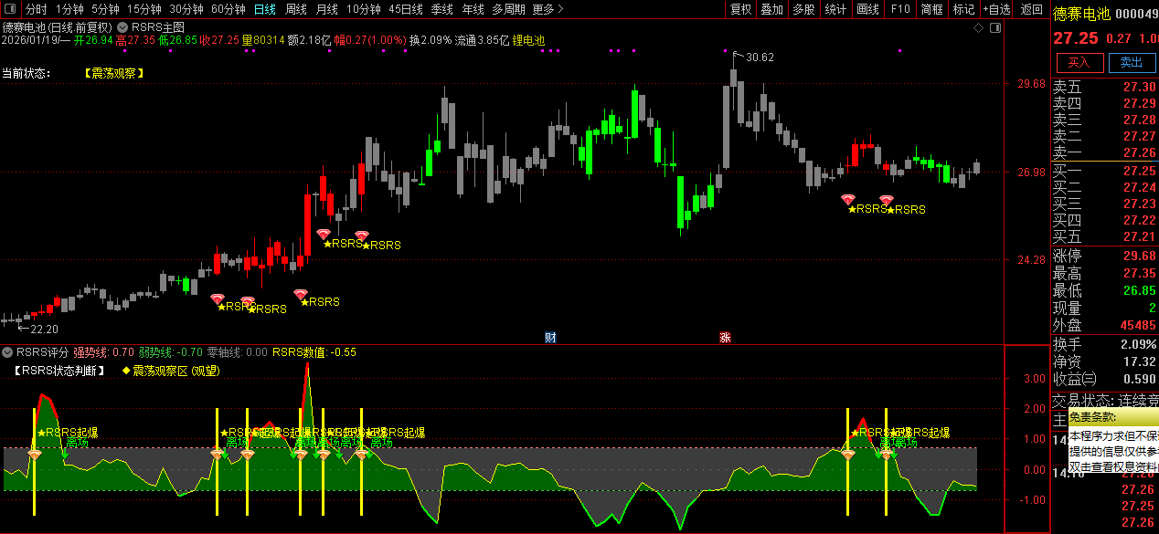Viewport: 1159px width, 534px height.
Task: Click the 最低 value 26.85
Action: click(1140, 290)
